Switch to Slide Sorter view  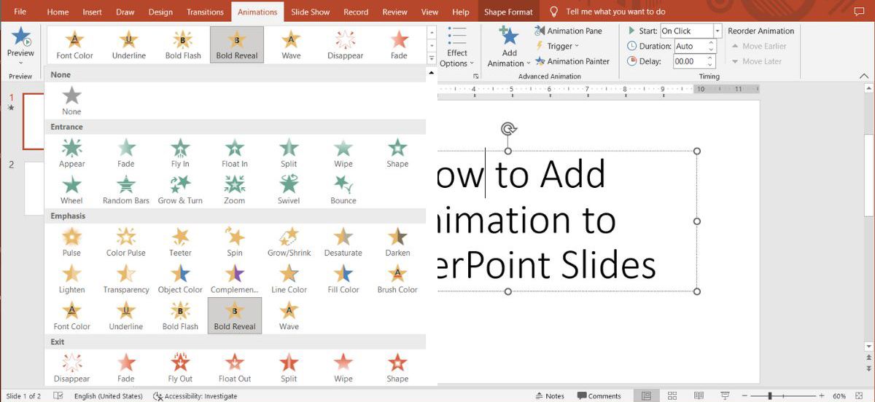[x=672, y=395]
